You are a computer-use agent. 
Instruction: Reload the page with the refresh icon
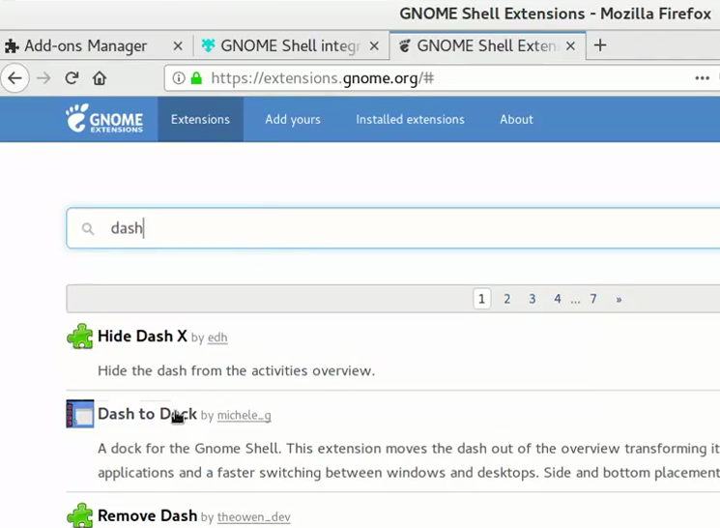pyautogui.click(x=72, y=78)
